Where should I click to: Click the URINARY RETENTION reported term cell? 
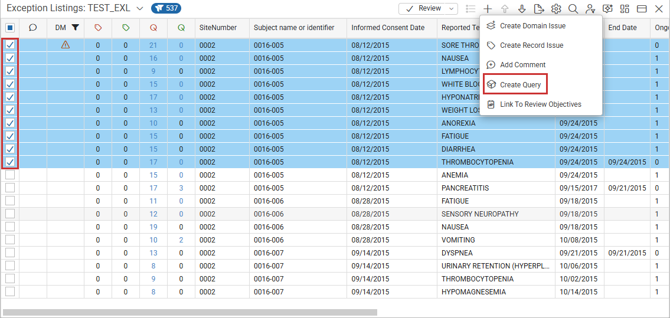pyautogui.click(x=496, y=266)
